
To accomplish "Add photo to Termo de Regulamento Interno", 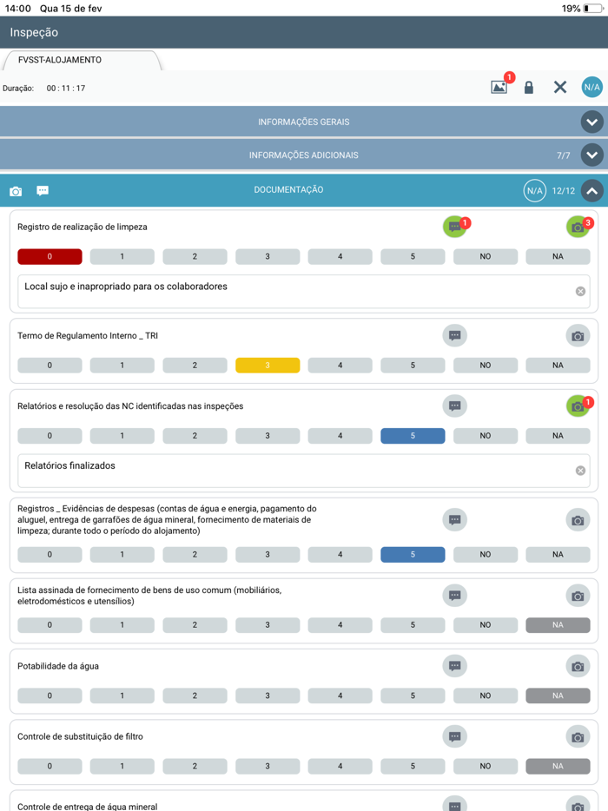I will tap(578, 336).
